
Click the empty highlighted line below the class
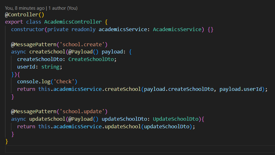[140, 149]
